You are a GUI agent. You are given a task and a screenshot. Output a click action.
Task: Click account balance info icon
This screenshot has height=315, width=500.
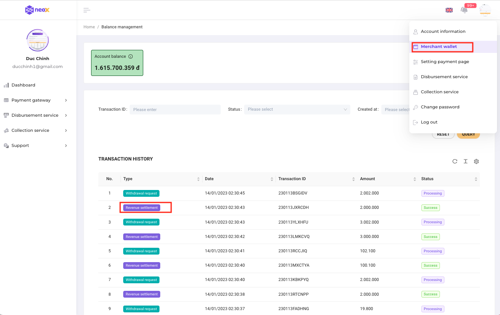click(131, 57)
